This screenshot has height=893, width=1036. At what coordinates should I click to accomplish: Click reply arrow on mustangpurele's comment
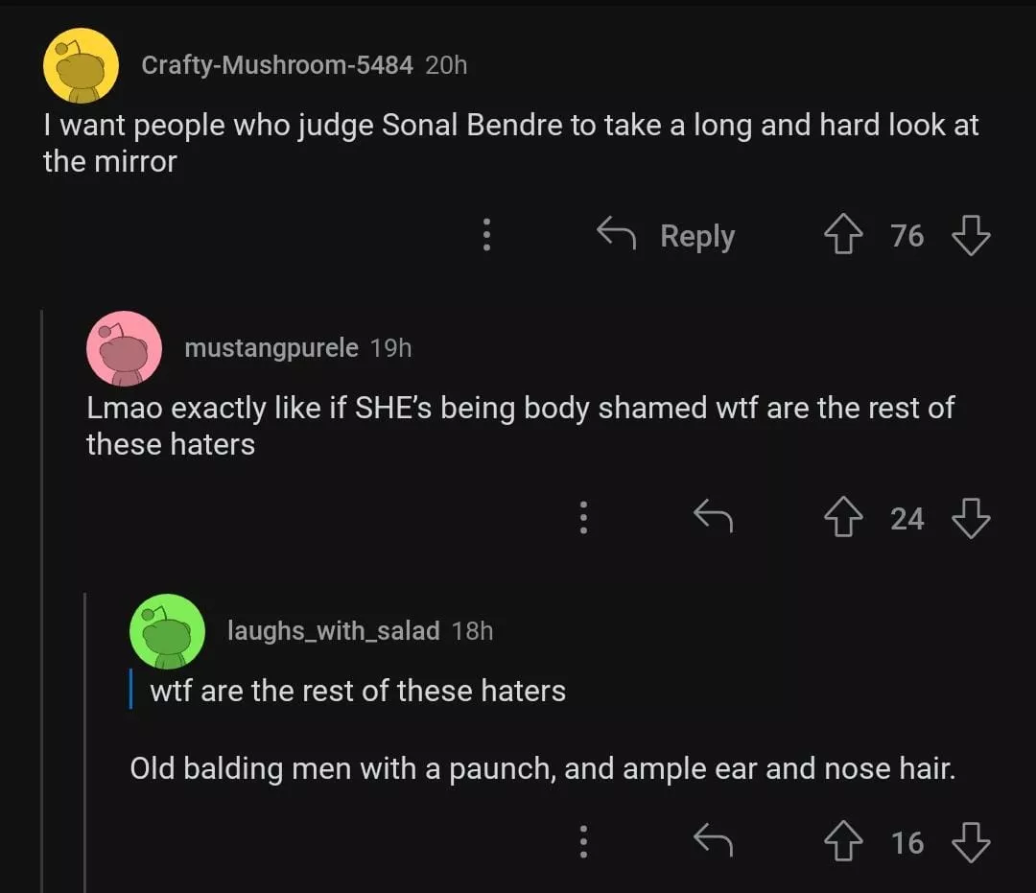(713, 519)
